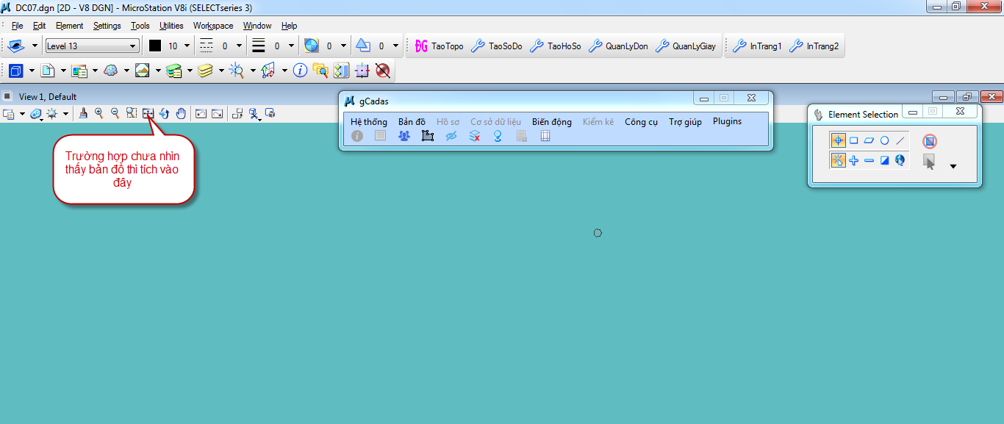The image size is (1004, 424).
Task: Toggle the Add selection mode
Action: tap(853, 160)
